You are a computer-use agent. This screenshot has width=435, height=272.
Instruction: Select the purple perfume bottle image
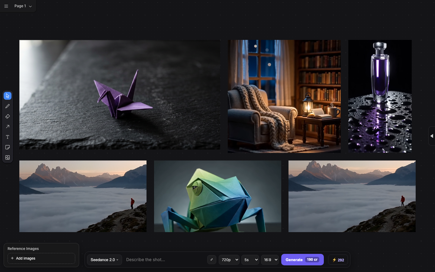tap(380, 96)
